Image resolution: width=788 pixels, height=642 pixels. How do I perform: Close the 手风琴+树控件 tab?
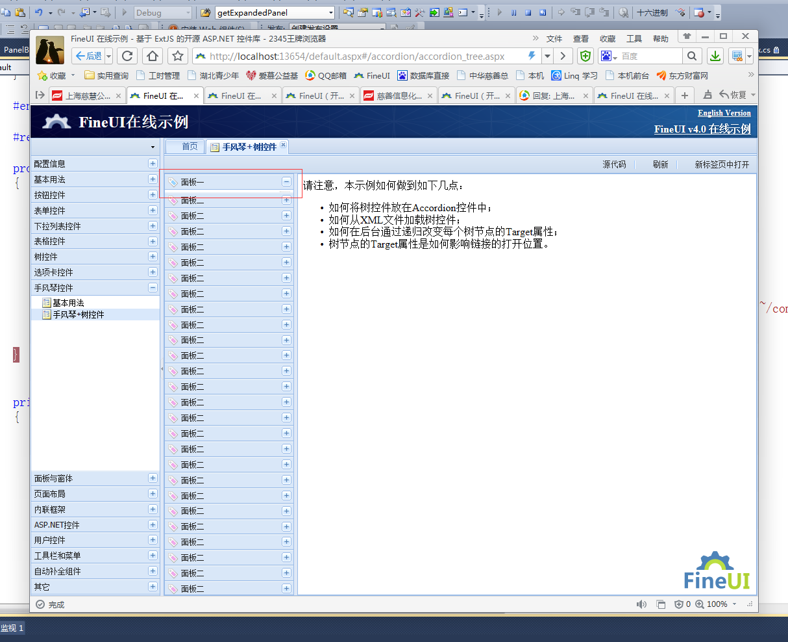tap(283, 145)
